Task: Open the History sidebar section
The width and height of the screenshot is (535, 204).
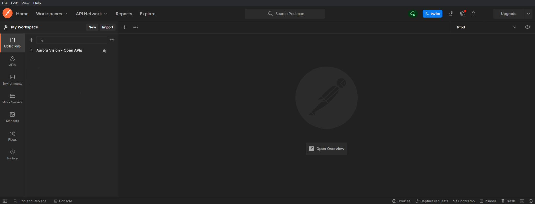Action: point(12,155)
